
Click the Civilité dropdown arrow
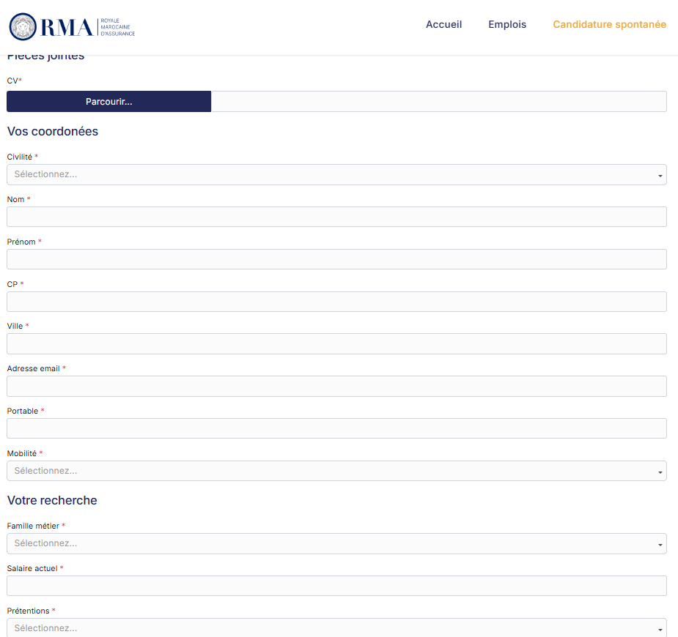[659, 174]
